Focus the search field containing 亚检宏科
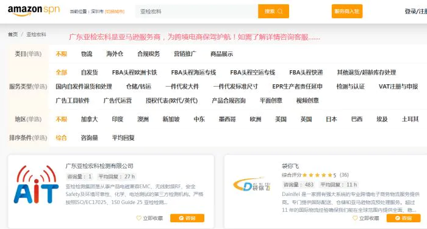Image resolution: width=427 pixels, height=229 pixels. point(196,12)
